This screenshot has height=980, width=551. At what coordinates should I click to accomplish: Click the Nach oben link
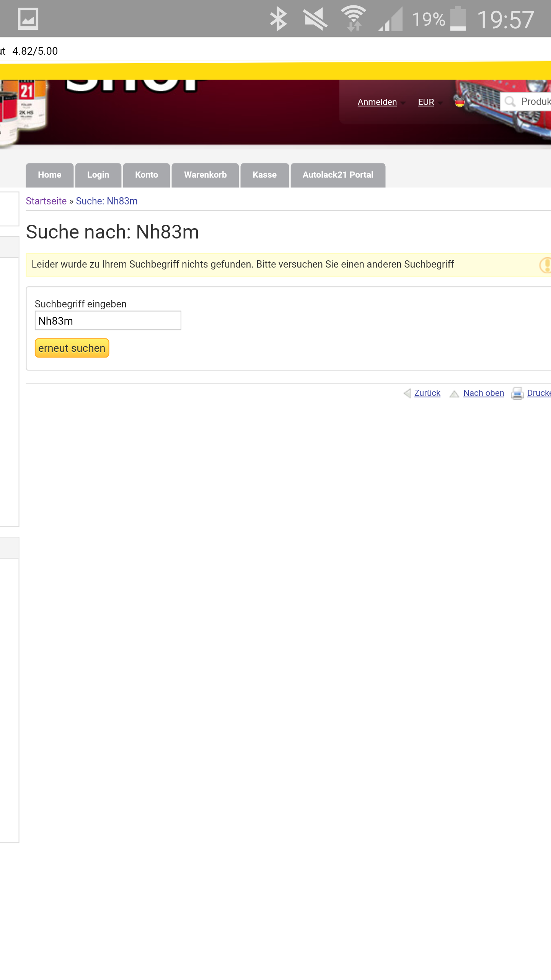484,393
